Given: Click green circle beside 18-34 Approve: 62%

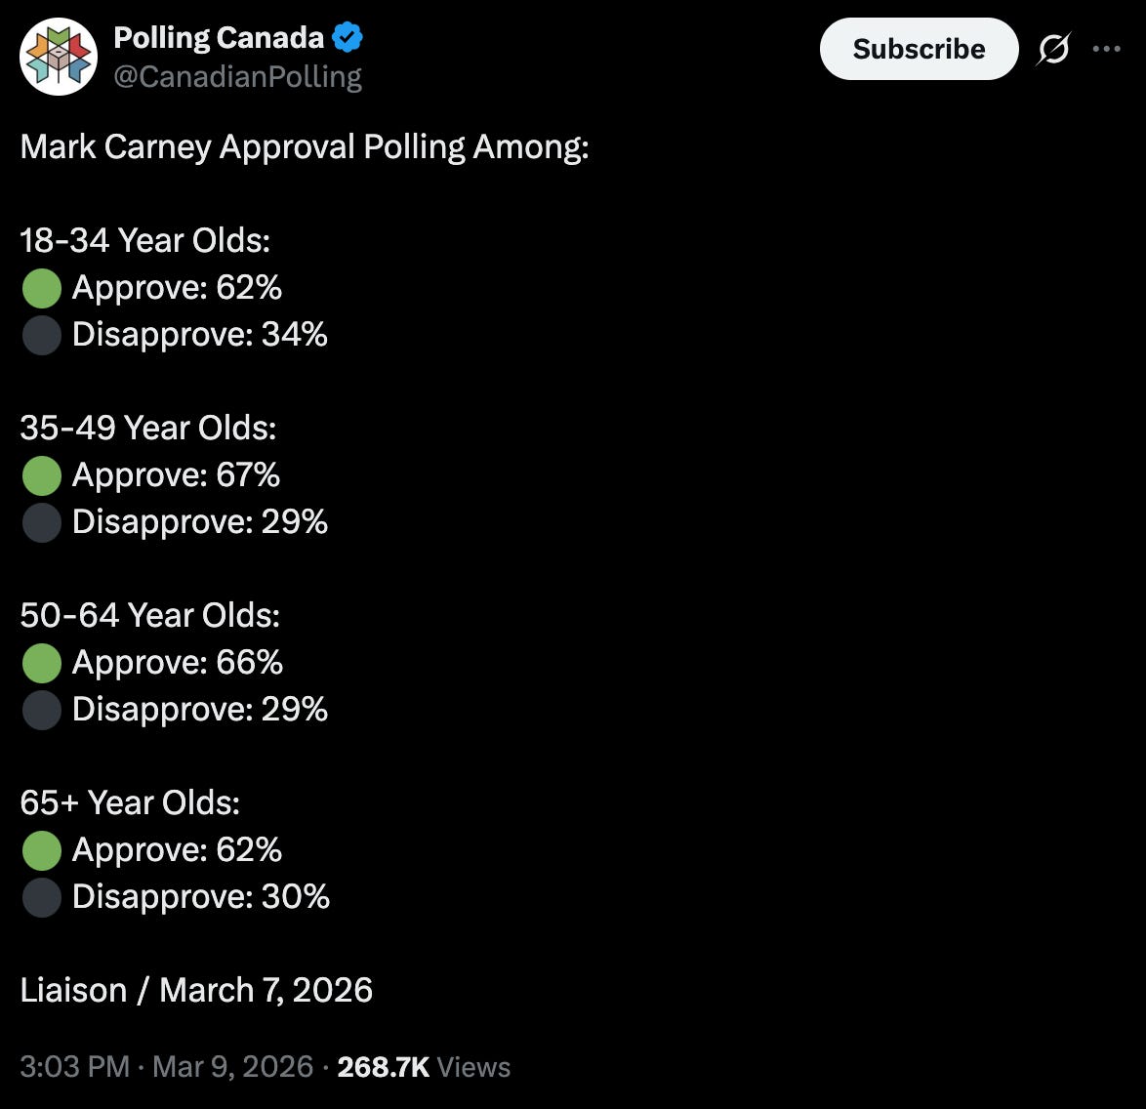Looking at the screenshot, I should 42,288.
